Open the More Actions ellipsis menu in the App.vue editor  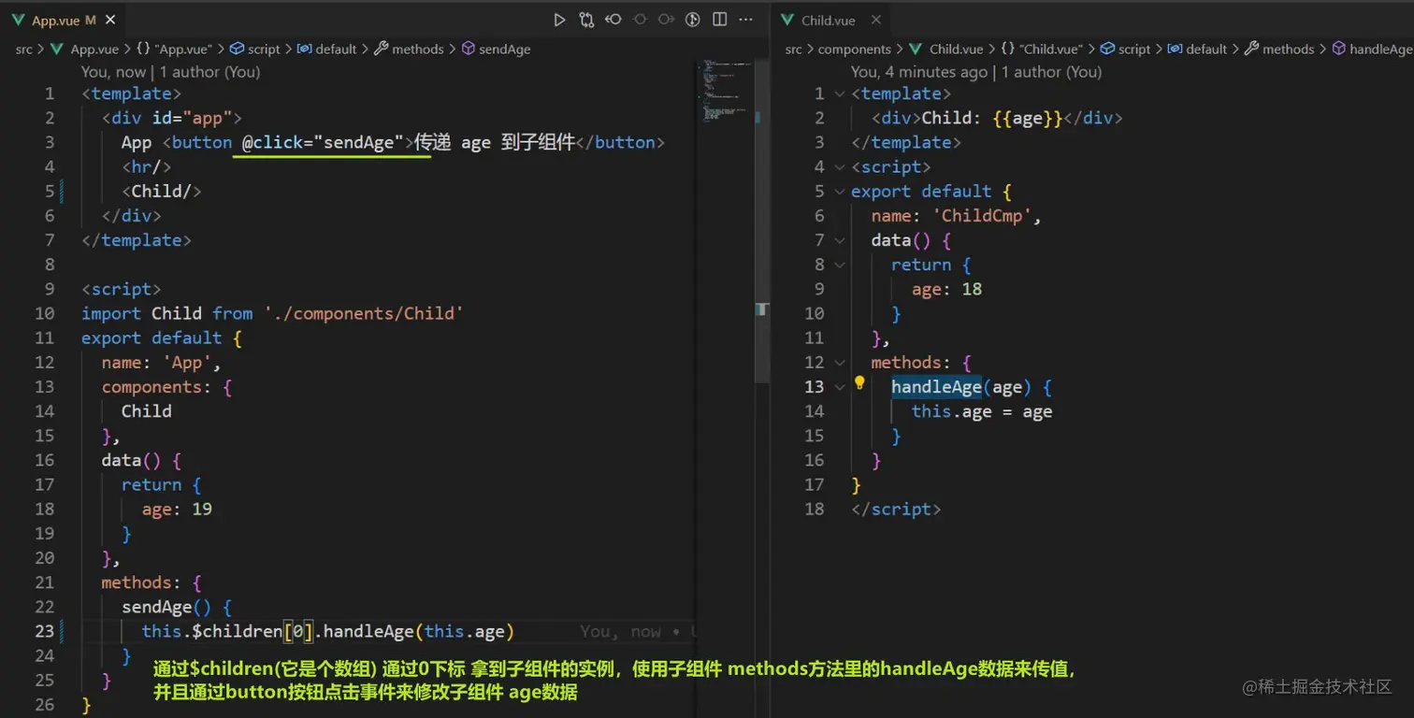[745, 20]
